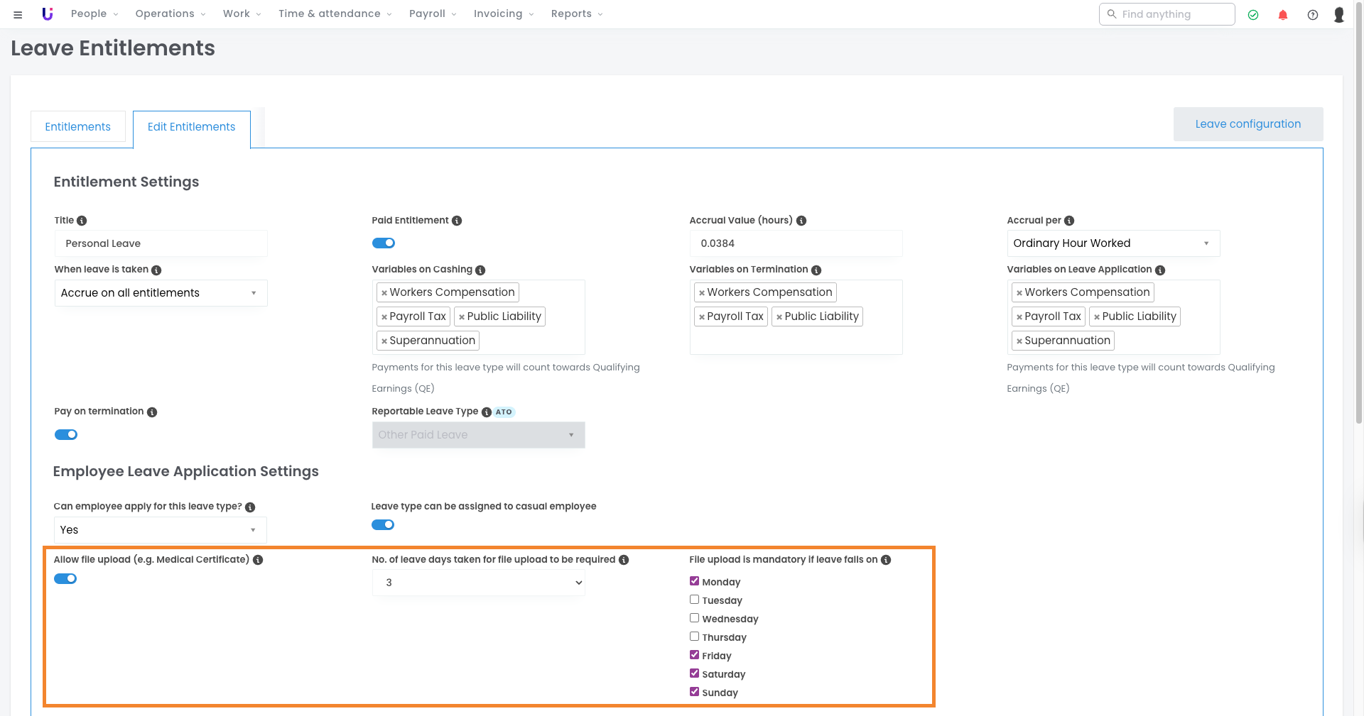Click the Accrual Value field showing 0.0384

(796, 243)
